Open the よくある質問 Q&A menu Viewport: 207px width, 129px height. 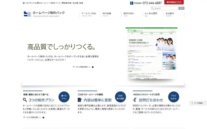pos(151,14)
